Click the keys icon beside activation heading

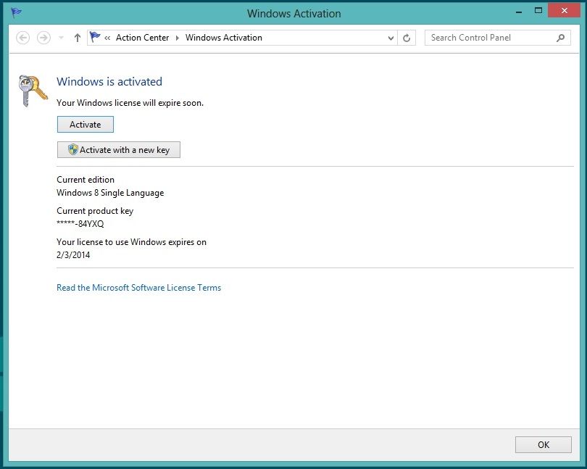(32, 91)
